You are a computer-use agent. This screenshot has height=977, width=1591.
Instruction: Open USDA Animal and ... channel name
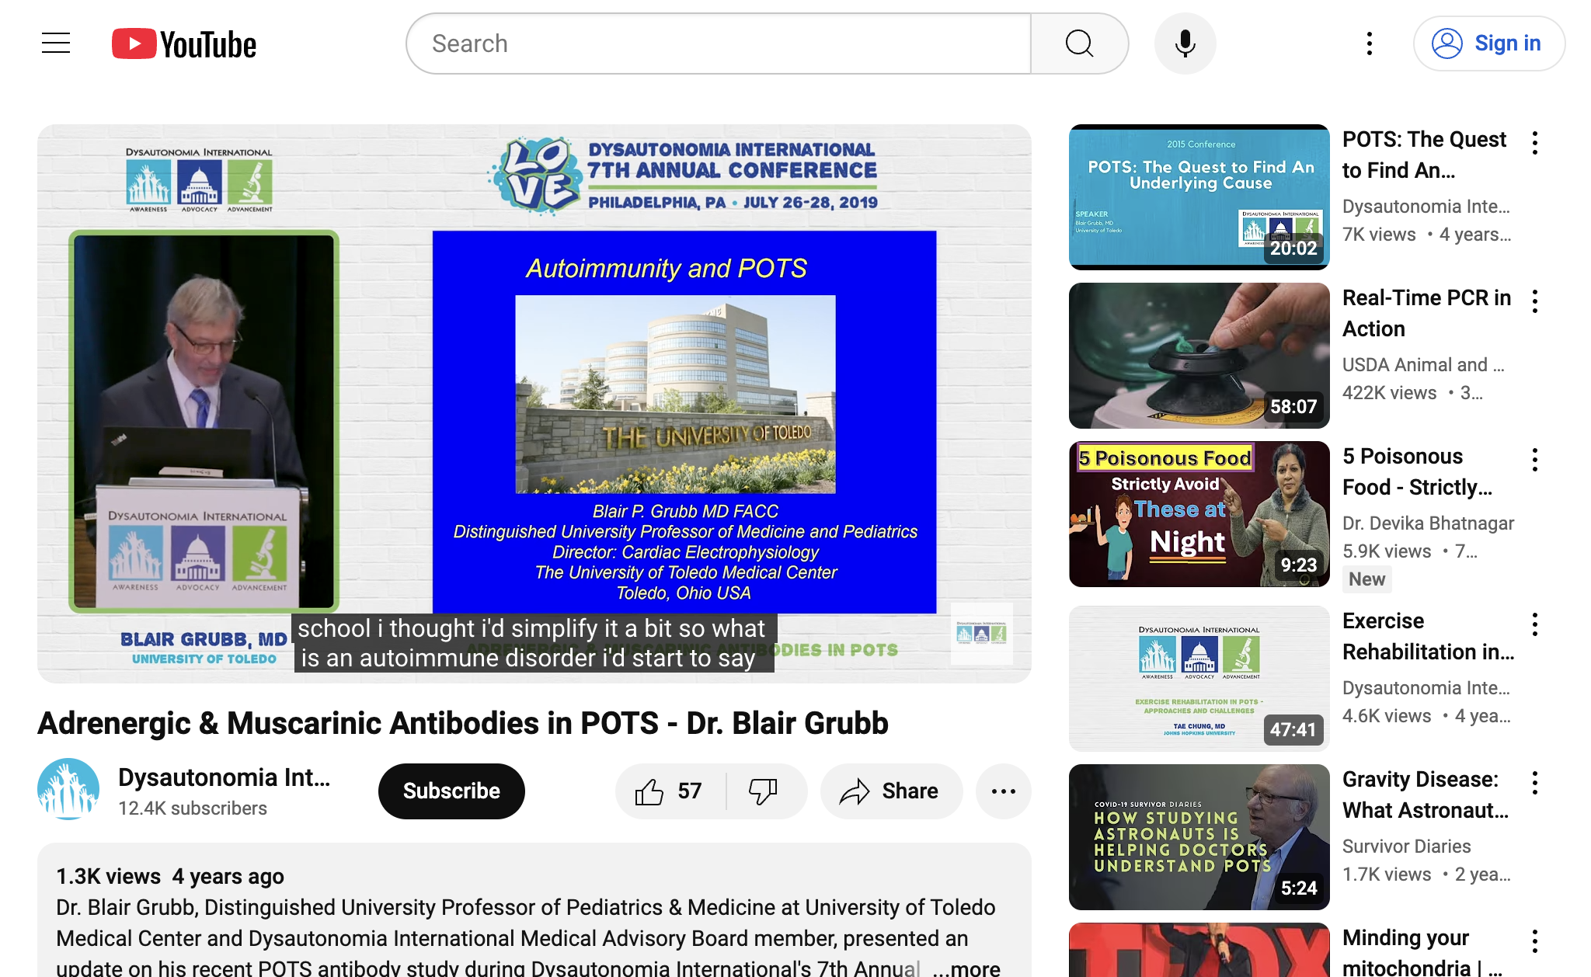pyautogui.click(x=1423, y=365)
